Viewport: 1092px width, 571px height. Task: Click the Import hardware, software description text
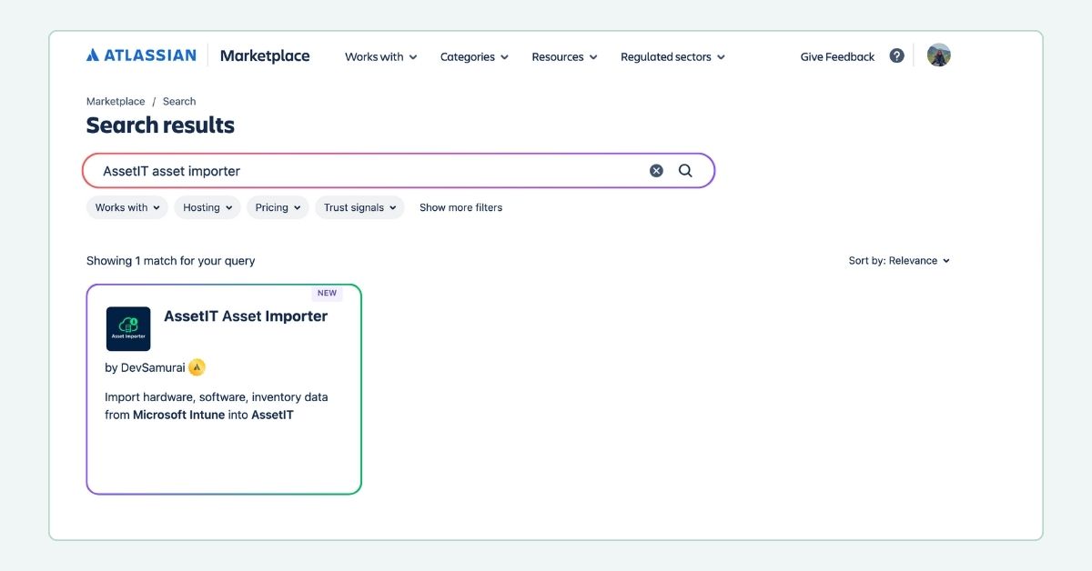point(217,406)
